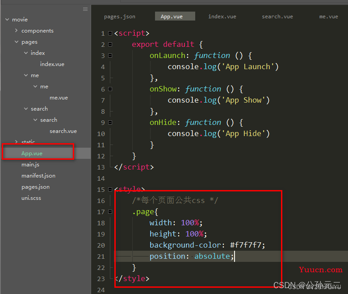Open index.vue in the file tree
This screenshot has height=294, width=348.
tap(52, 64)
